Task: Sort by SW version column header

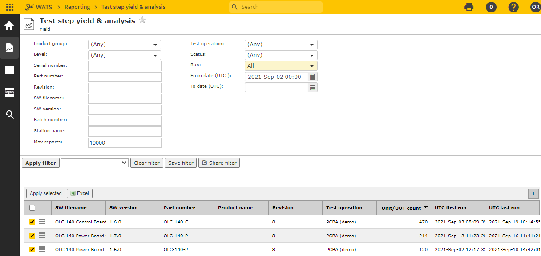Action: (x=133, y=207)
